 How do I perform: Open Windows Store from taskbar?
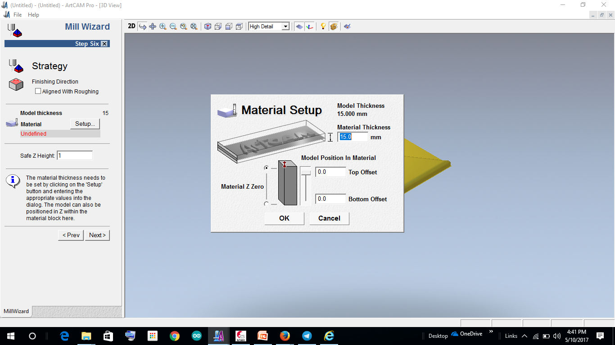109,336
